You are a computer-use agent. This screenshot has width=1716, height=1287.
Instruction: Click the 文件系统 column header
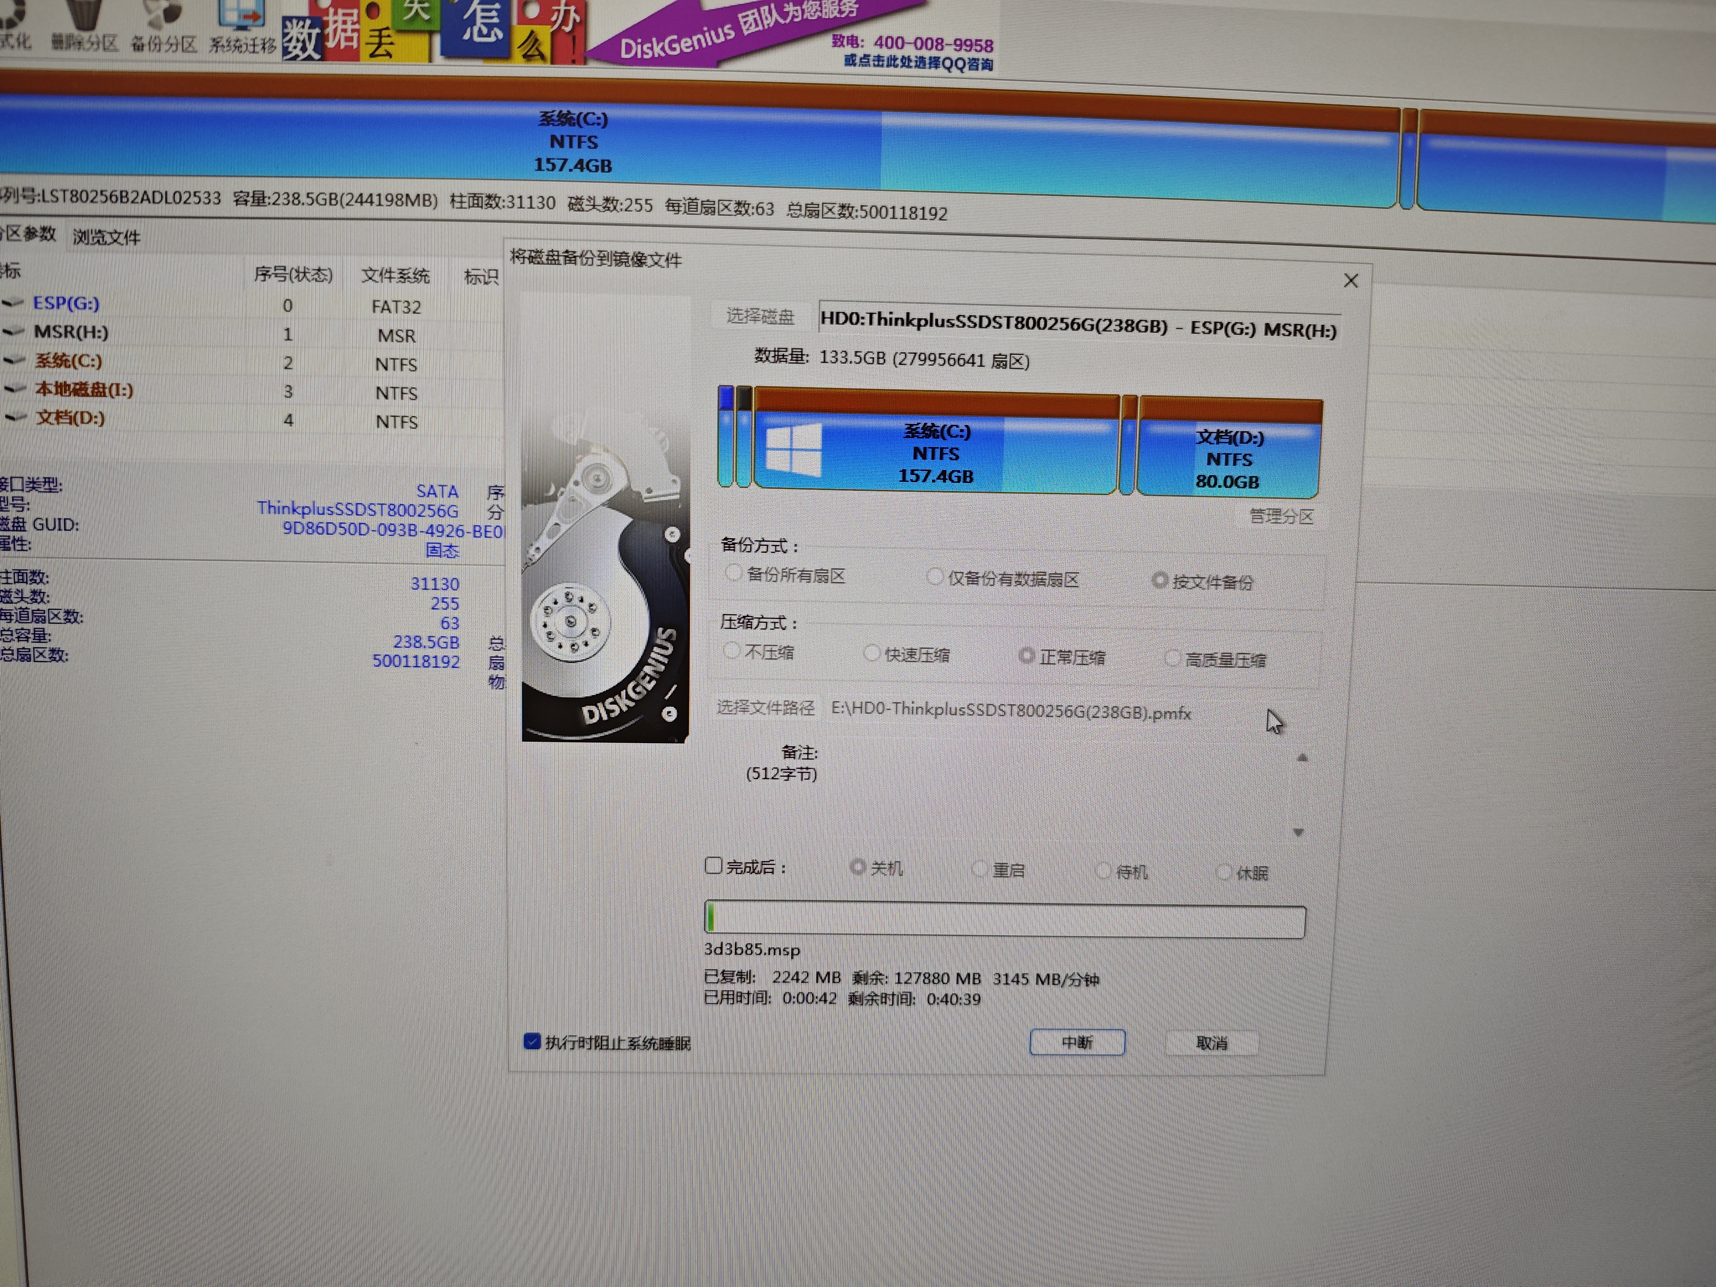(395, 275)
